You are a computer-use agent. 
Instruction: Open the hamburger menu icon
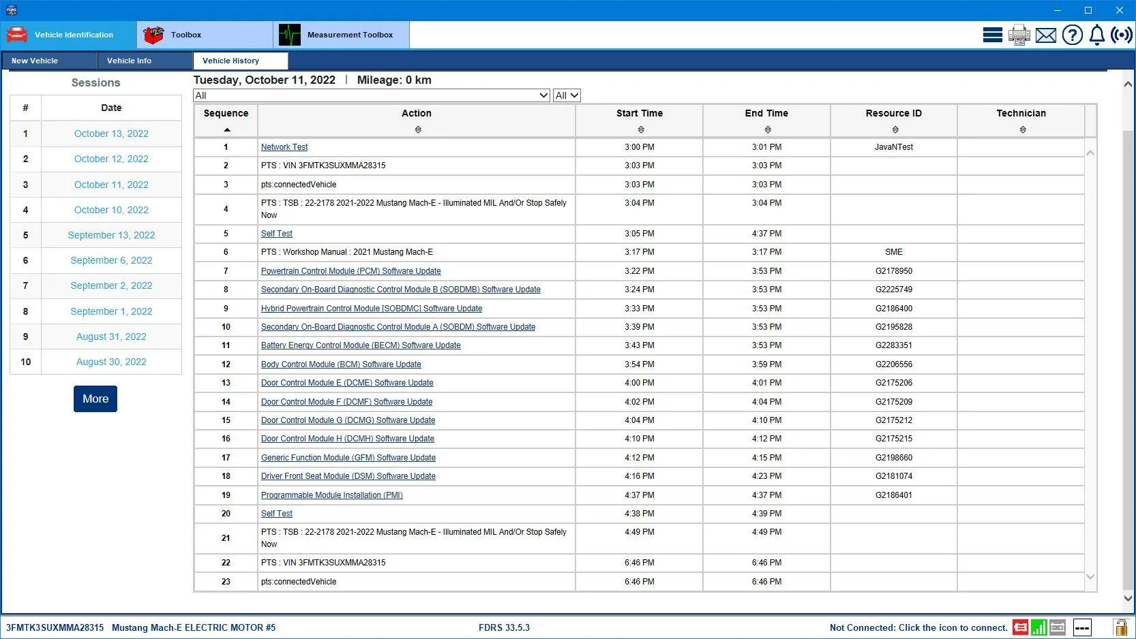[x=992, y=35]
